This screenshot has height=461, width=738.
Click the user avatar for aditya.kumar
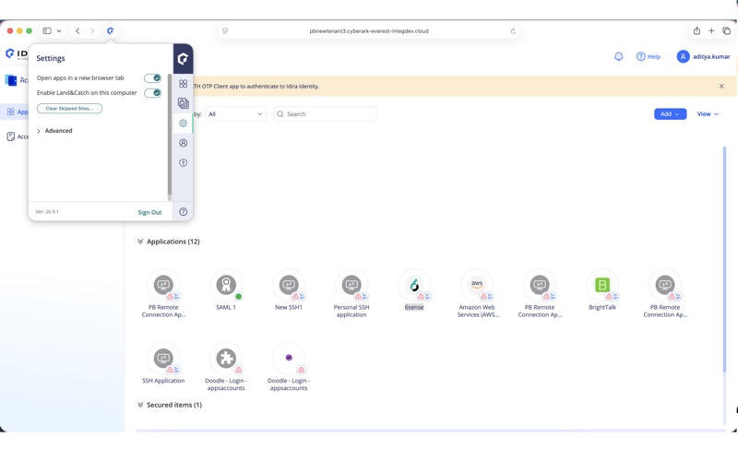[683, 56]
